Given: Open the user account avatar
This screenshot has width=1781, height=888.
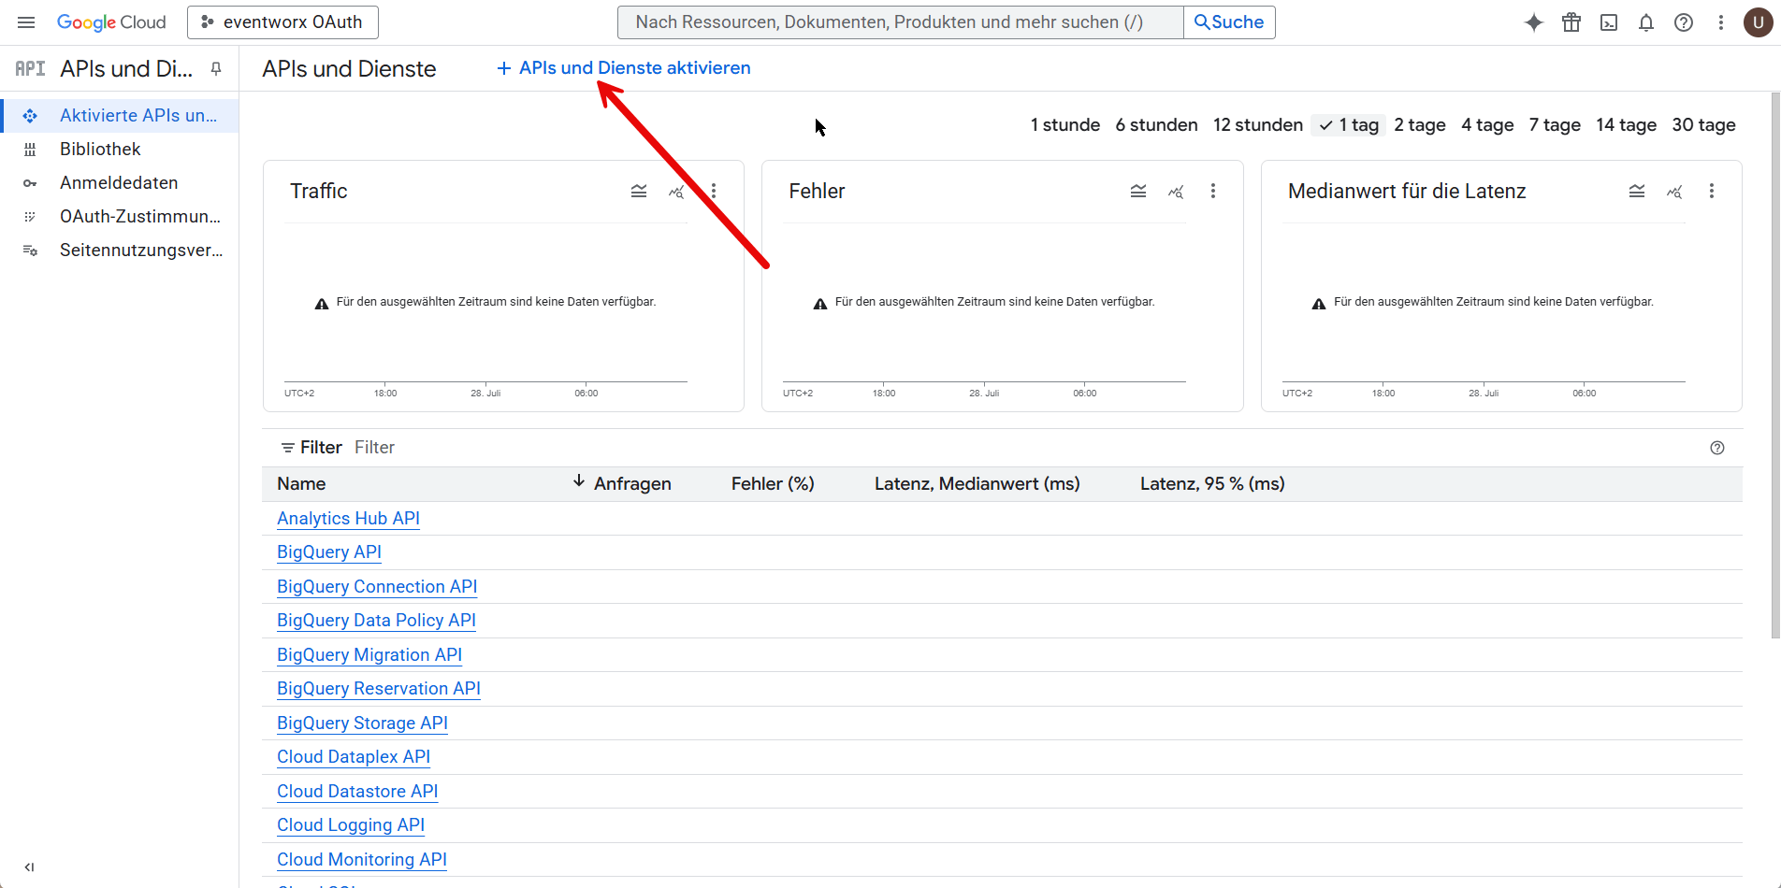Looking at the screenshot, I should point(1759,22).
